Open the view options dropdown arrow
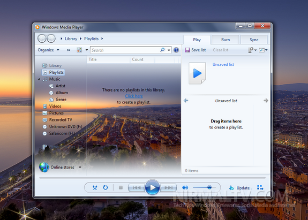The image size is (308, 220). [x=87, y=50]
